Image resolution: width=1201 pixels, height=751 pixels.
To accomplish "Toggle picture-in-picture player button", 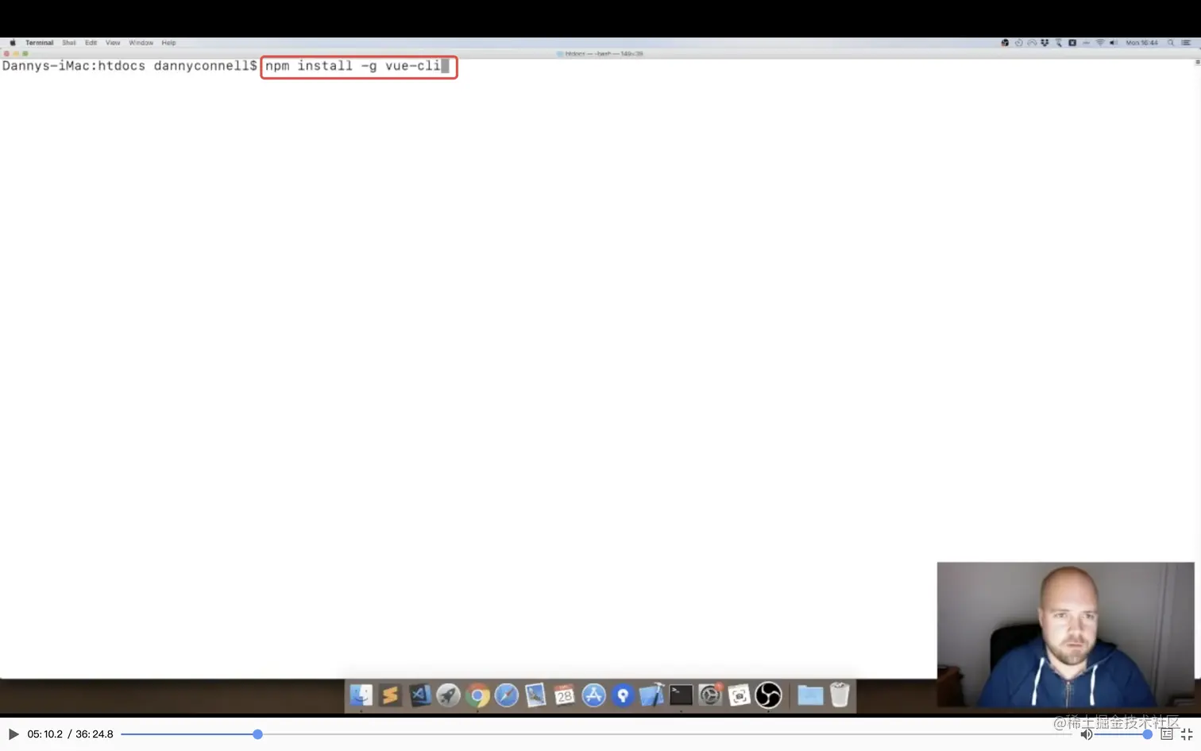I will click(1166, 734).
